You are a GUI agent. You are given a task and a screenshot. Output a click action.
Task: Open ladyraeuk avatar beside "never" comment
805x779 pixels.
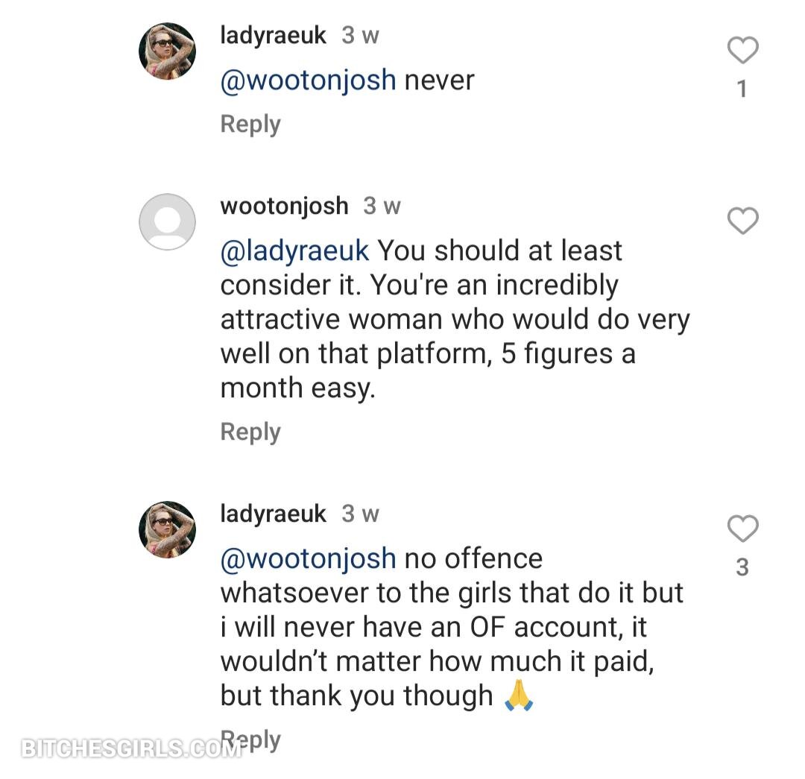coord(167,51)
